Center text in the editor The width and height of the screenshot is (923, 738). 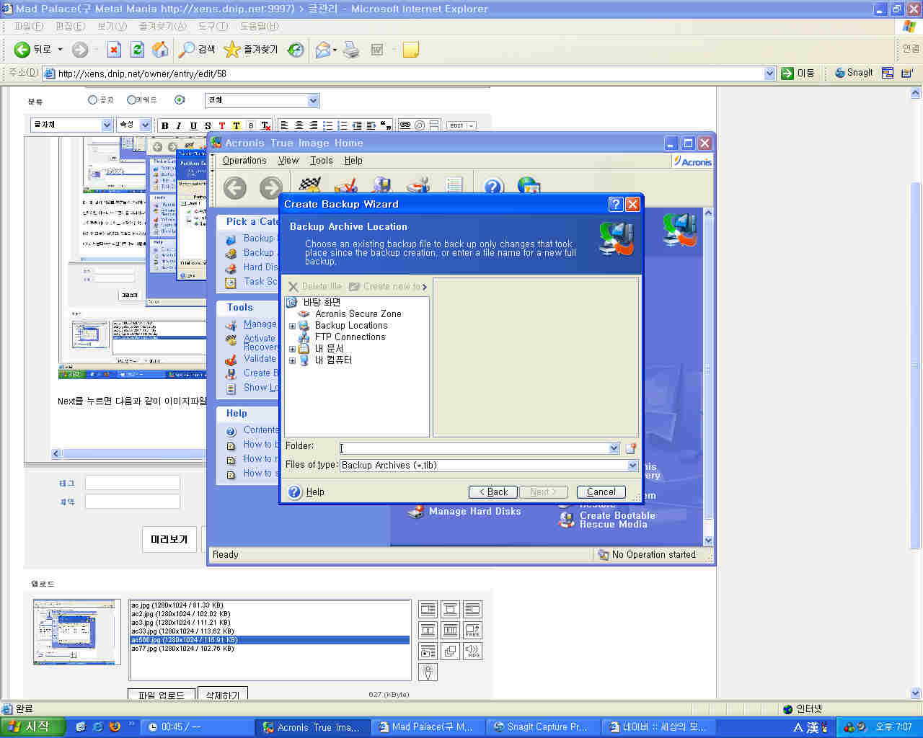(x=299, y=125)
